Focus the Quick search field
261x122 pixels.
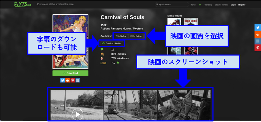tap(172, 5)
